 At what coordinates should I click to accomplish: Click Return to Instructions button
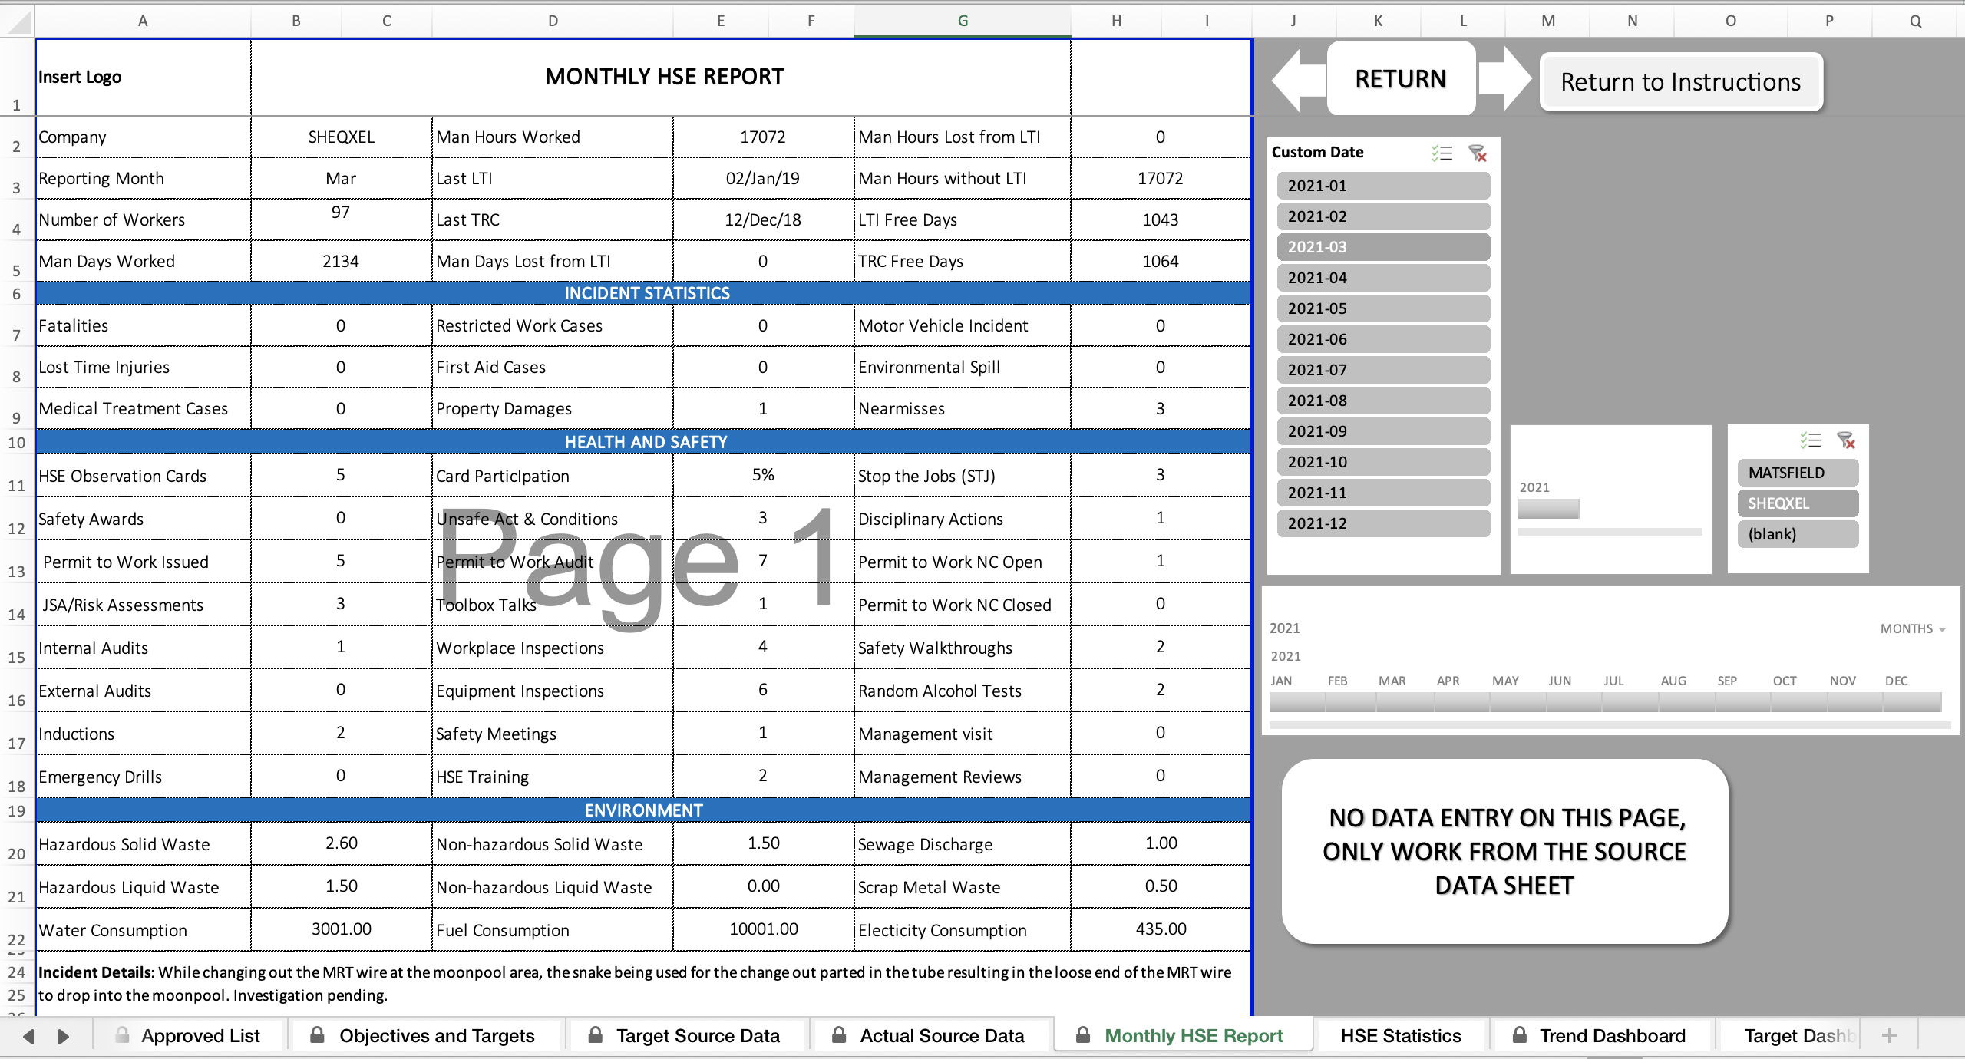(x=1681, y=82)
